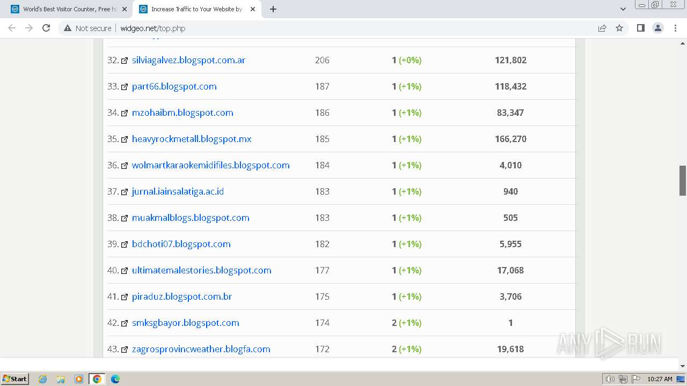Reload the widgeo.net page
This screenshot has width=687, height=386.
(x=46, y=28)
